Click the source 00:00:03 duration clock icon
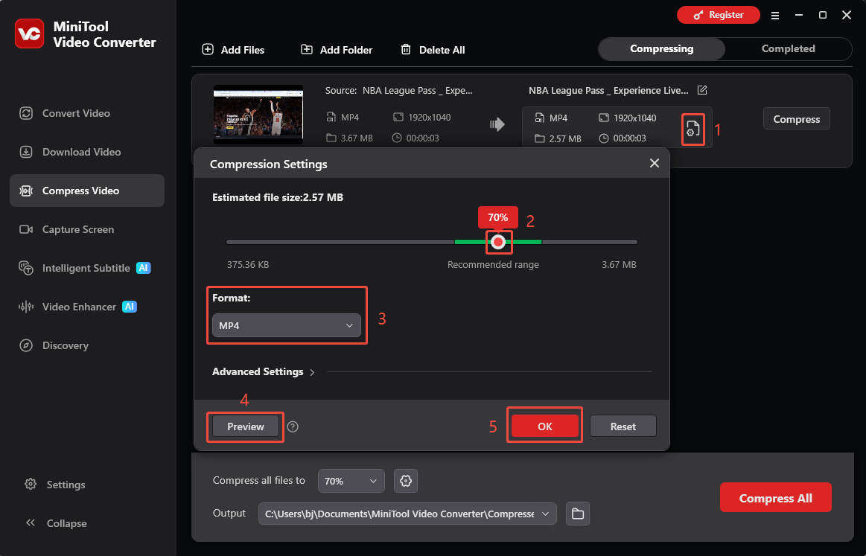866x556 pixels. pyautogui.click(x=397, y=138)
